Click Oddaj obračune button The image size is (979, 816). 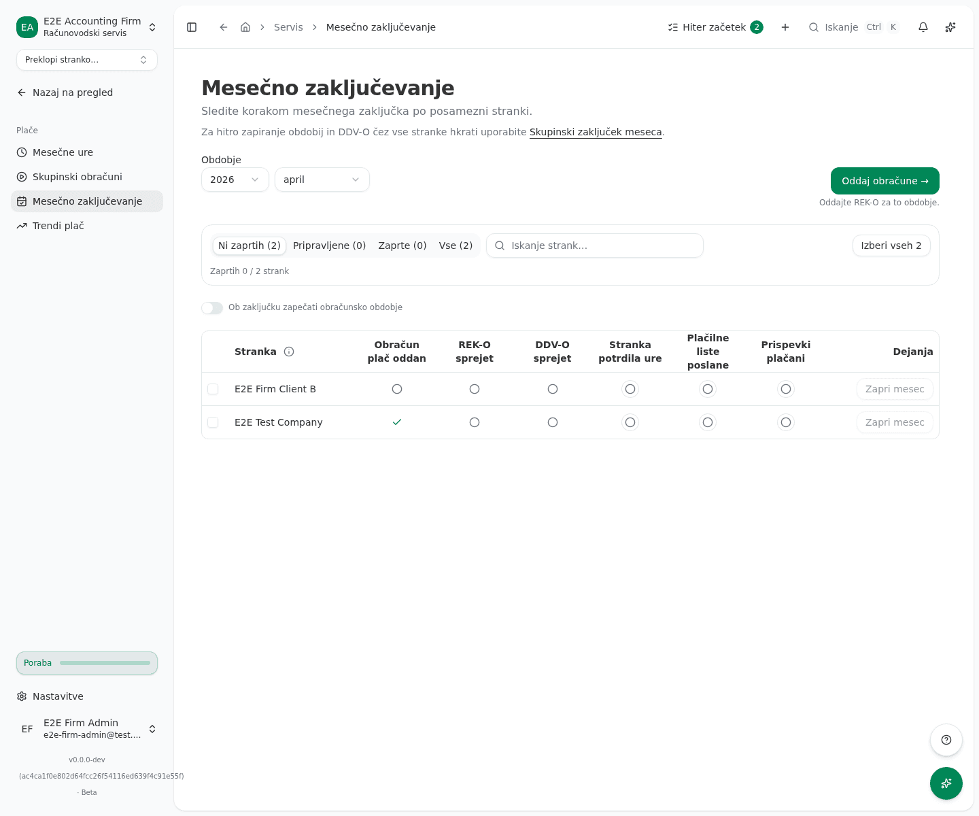pos(885,181)
